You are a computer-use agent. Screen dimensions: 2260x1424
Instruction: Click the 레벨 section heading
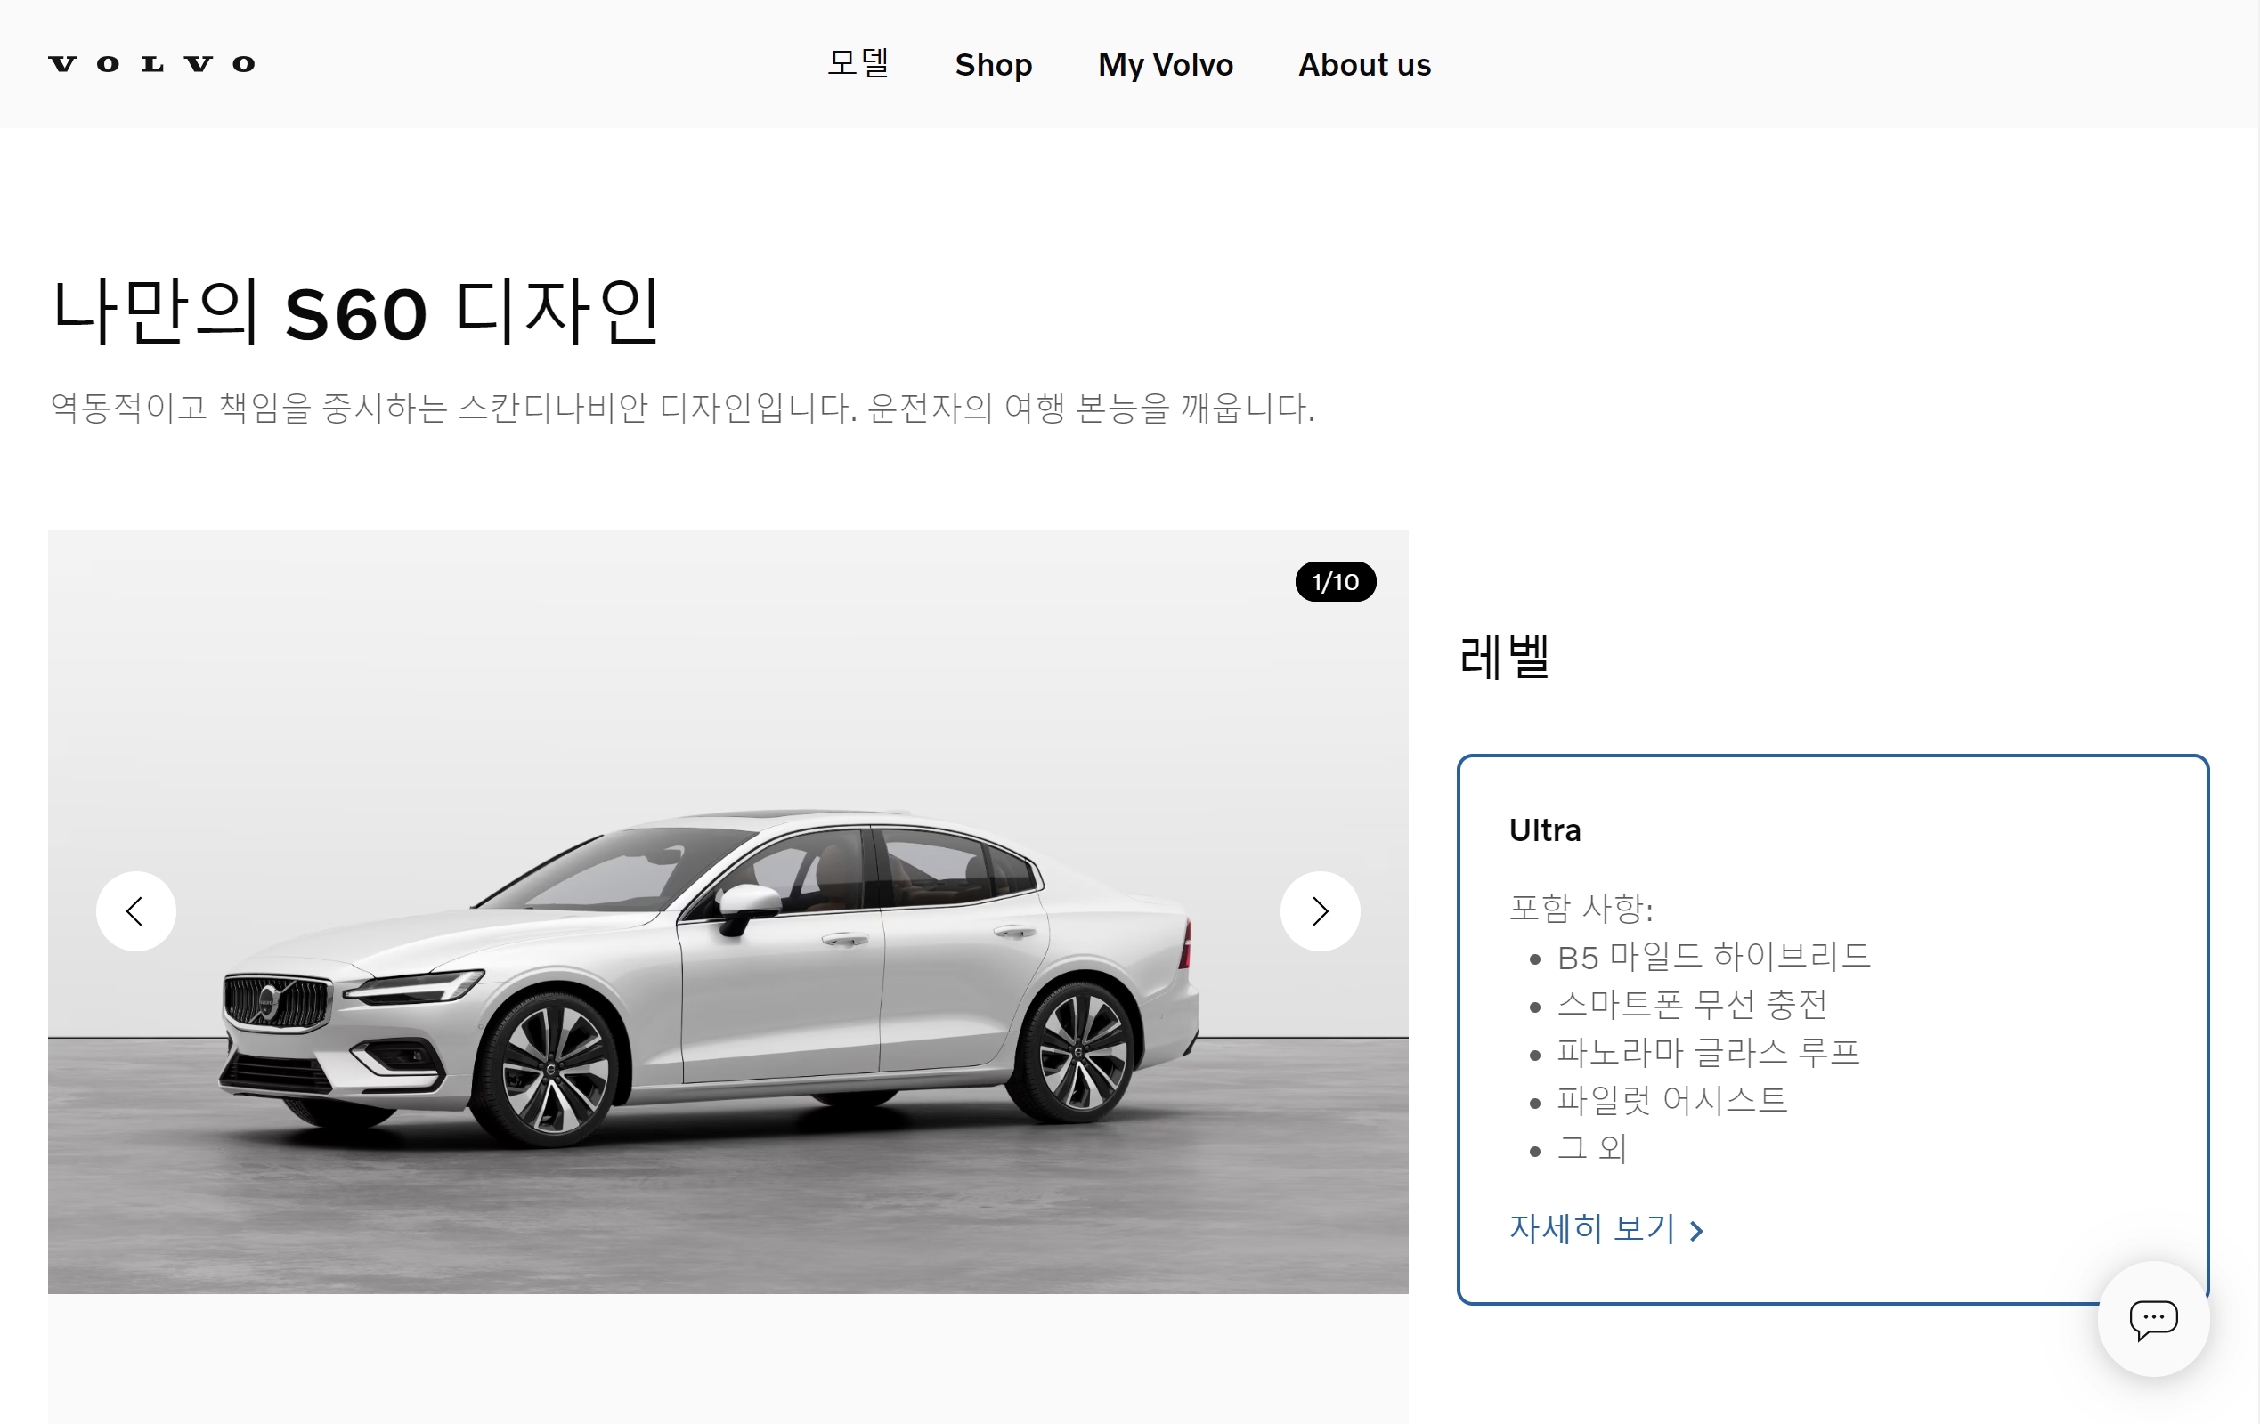(x=1503, y=656)
